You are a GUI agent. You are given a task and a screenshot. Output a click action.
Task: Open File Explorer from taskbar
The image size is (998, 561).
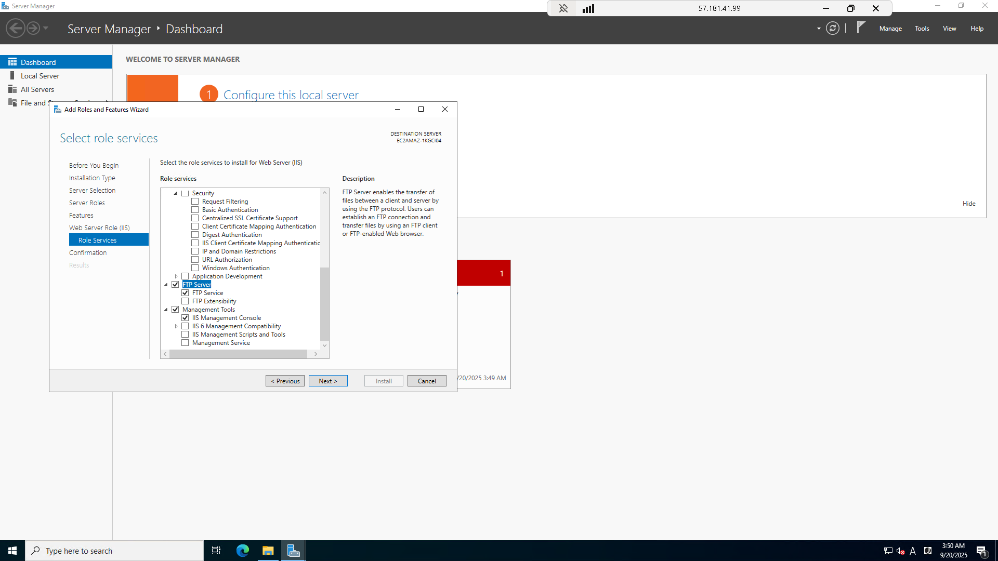[268, 551]
